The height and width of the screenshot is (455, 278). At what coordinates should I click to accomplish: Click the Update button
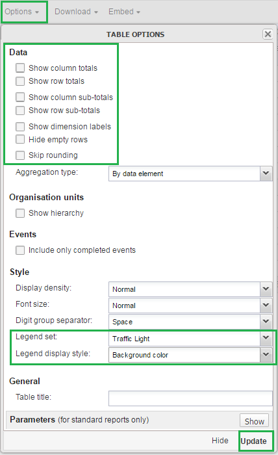[x=254, y=441]
